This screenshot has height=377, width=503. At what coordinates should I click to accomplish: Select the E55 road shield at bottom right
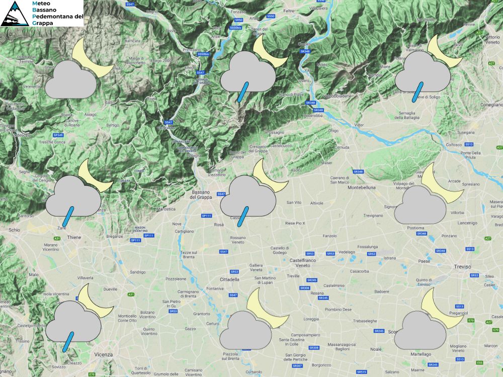coord(479,362)
